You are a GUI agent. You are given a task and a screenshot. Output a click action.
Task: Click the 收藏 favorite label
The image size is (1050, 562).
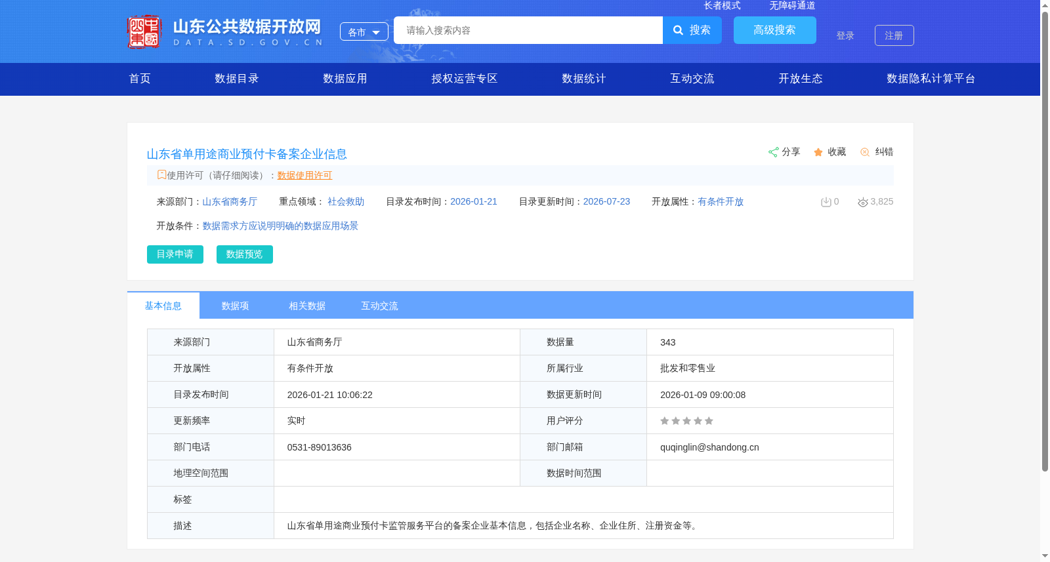point(837,152)
